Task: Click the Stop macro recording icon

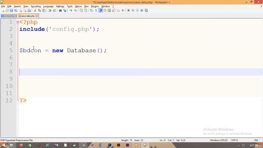Action: click(x=133, y=11)
